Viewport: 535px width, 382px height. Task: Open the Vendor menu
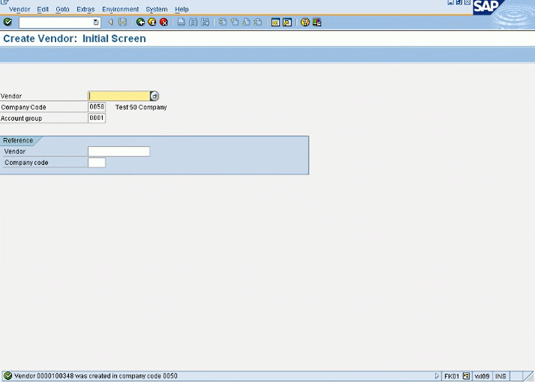[20, 9]
